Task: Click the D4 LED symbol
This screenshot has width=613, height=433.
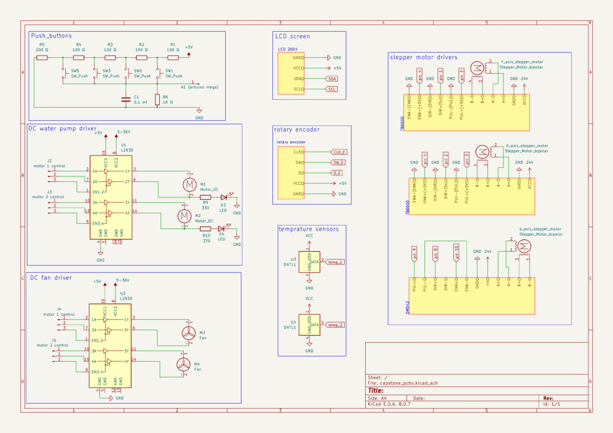Action: 221,228
